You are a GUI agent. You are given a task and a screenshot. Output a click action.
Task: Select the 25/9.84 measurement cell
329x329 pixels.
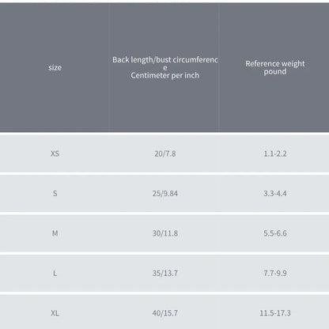tap(165, 193)
